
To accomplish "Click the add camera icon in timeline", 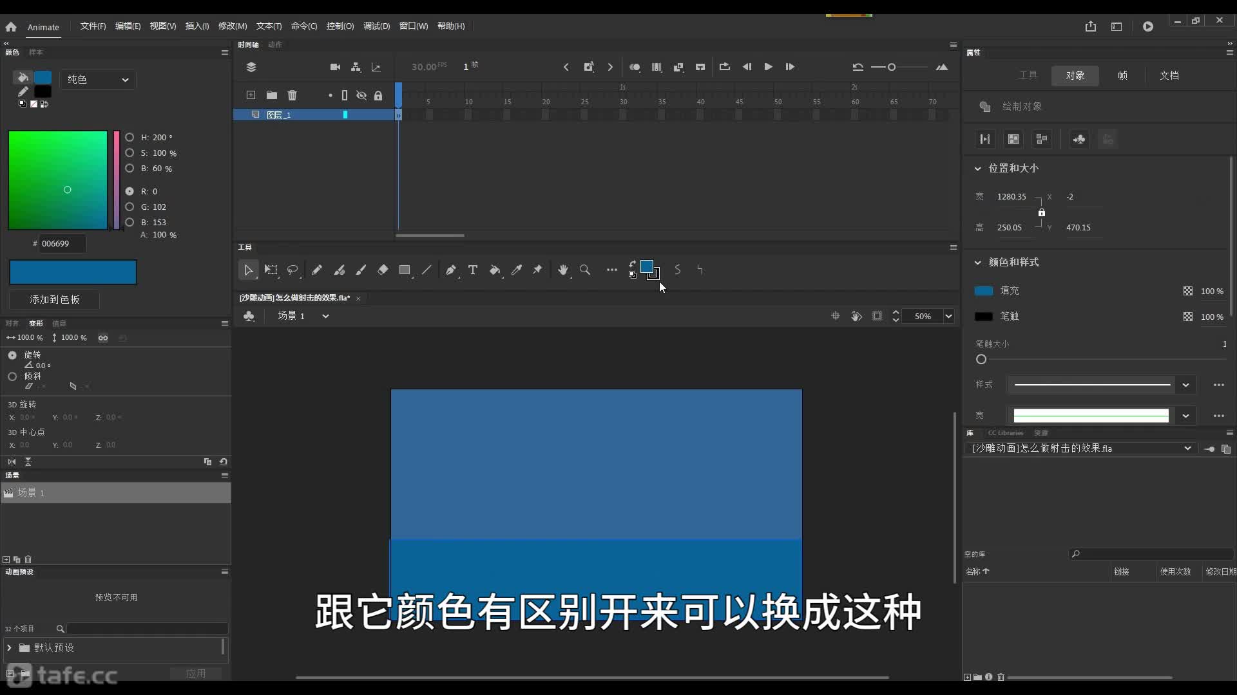I will coord(335,67).
